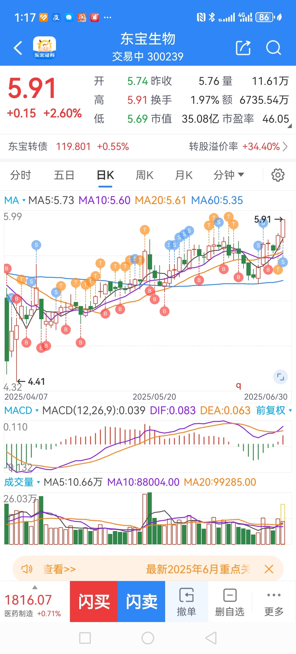Tap the red q marker on chart
Image resolution: width=296 pixels, height=654 pixels.
tap(239, 385)
